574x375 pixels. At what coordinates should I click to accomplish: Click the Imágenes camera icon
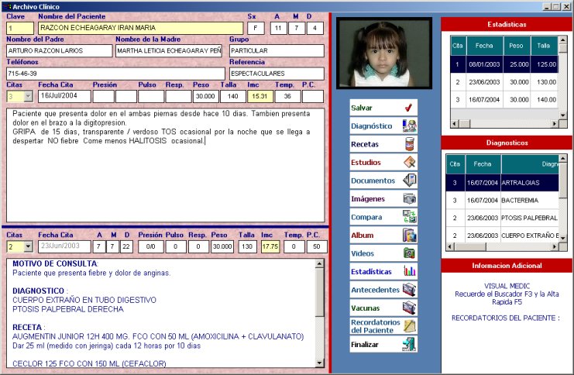point(409,198)
